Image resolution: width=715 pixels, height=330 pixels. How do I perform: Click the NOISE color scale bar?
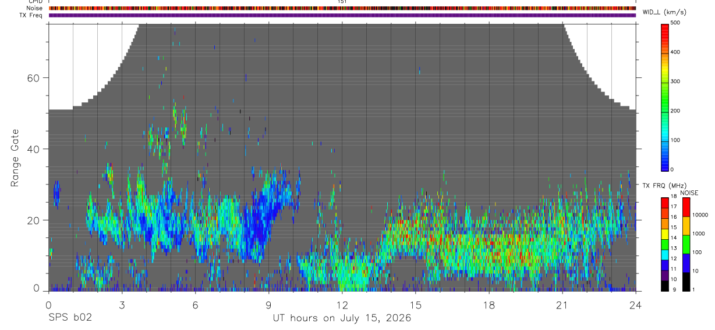click(x=686, y=244)
